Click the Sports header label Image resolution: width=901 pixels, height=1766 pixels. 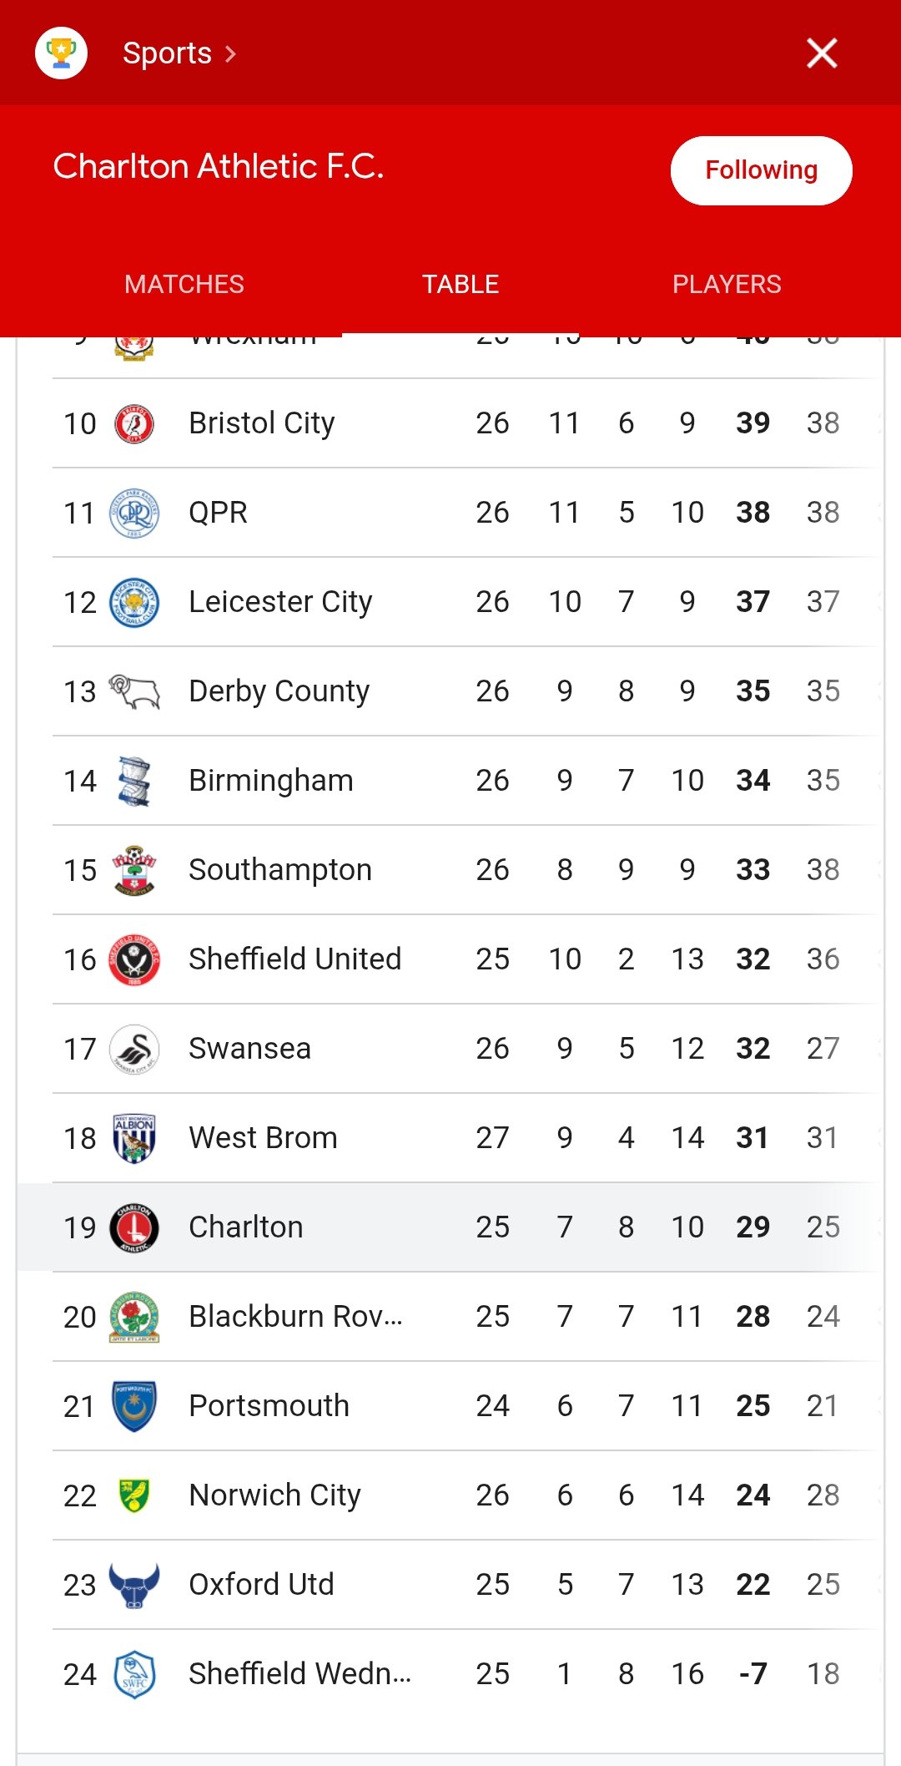click(x=167, y=53)
